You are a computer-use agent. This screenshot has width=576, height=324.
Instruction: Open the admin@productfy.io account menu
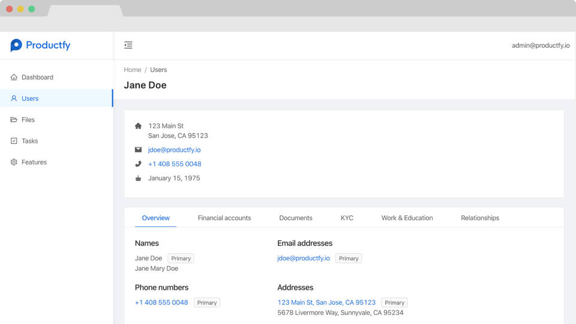(x=540, y=46)
